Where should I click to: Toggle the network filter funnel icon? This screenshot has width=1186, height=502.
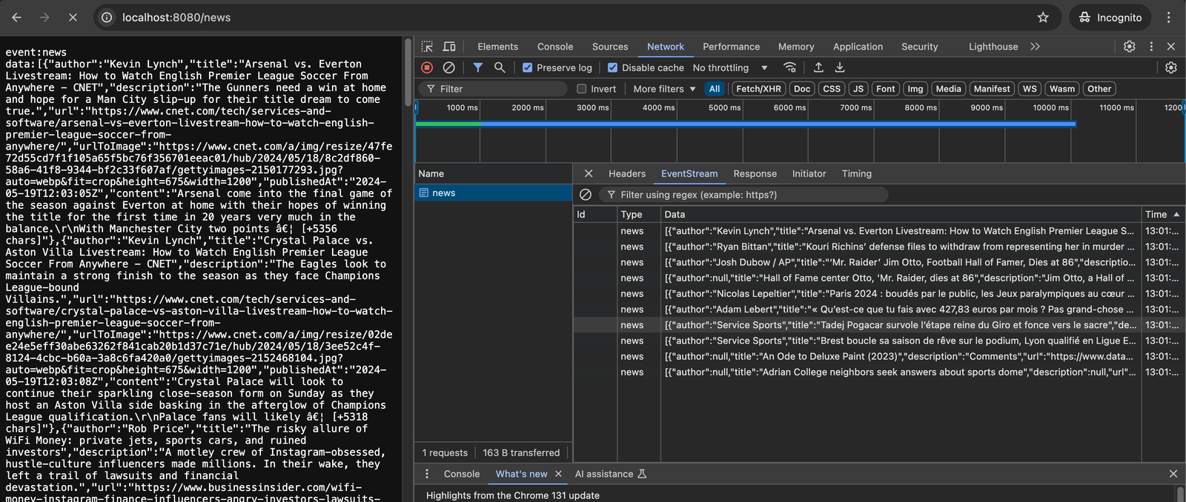coord(478,67)
